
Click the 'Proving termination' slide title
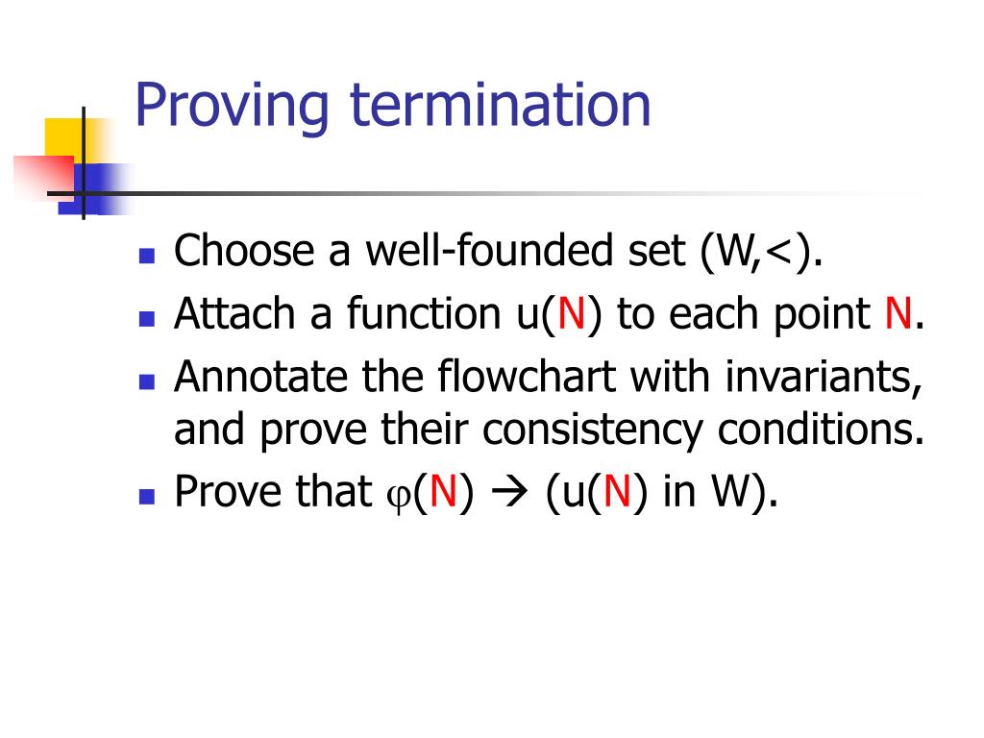click(393, 106)
